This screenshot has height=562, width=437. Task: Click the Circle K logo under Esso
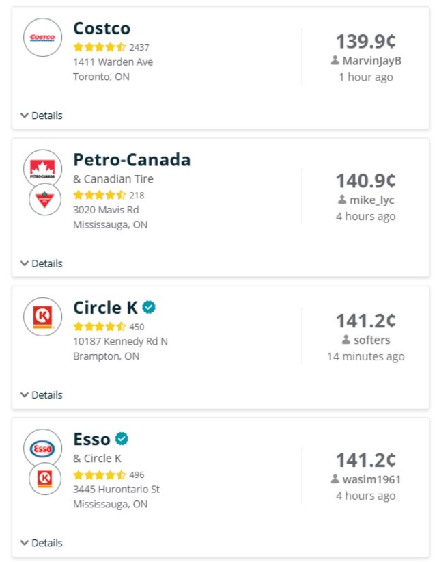[44, 479]
